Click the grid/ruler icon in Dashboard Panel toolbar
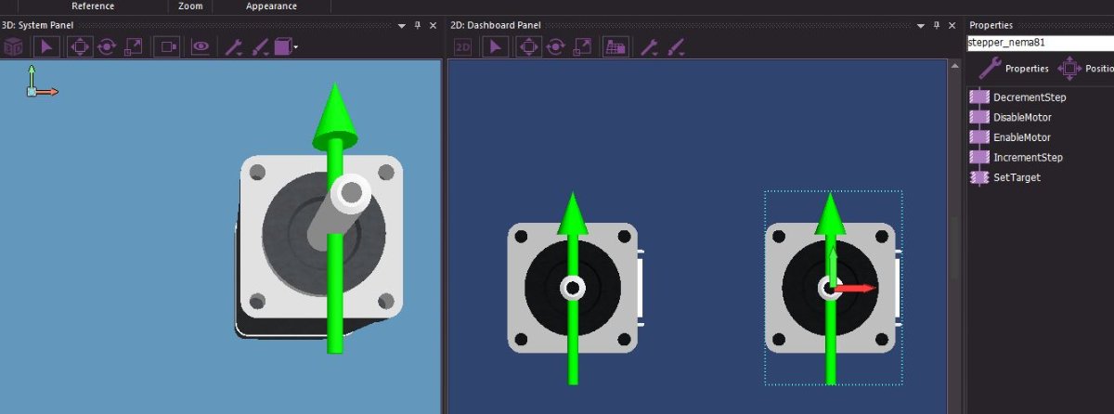 click(x=615, y=46)
